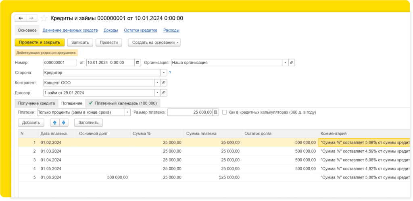The height and width of the screenshot is (201, 413).
Task: Click Основной долг cell 500 000,00 in row 5
Action: click(x=103, y=177)
